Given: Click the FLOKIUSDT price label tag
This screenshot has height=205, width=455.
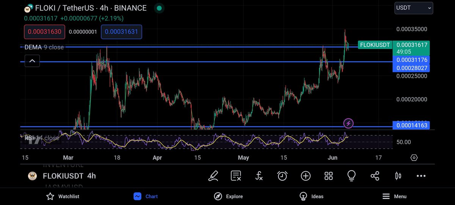Looking at the screenshot, I should tap(375, 45).
